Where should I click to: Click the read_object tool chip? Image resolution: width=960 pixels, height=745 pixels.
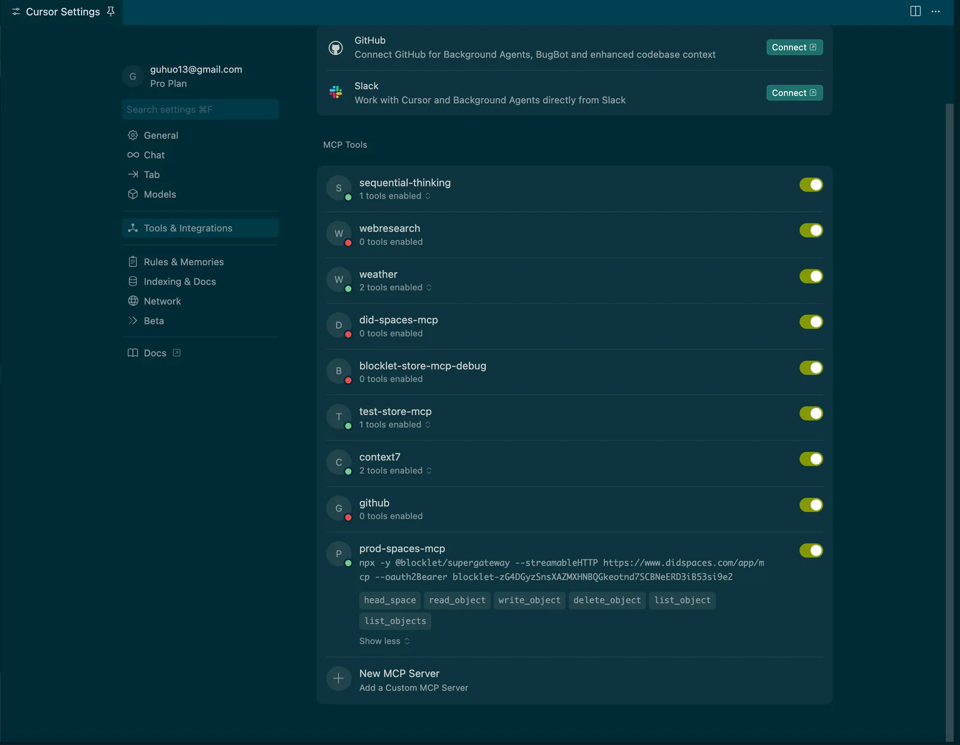[x=457, y=600]
